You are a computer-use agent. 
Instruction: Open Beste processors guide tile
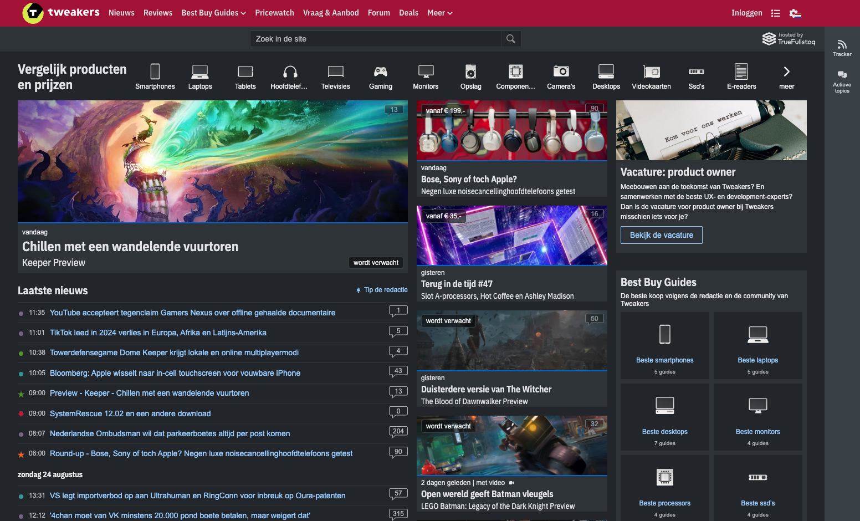pos(665,488)
